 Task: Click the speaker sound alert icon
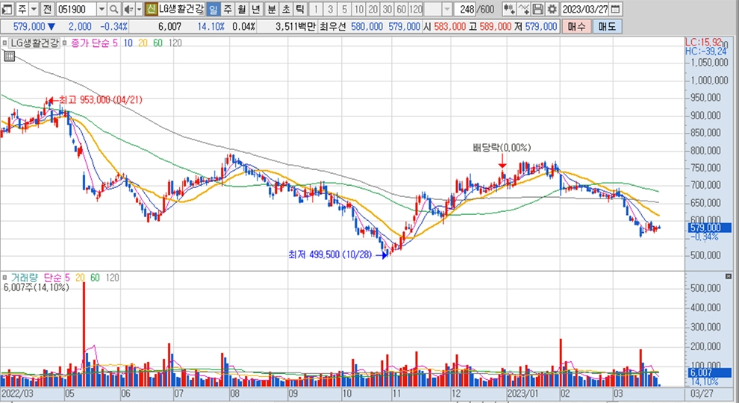128,8
